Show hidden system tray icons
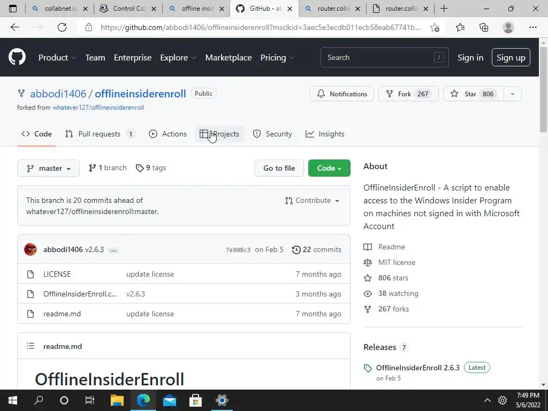 tap(487, 400)
